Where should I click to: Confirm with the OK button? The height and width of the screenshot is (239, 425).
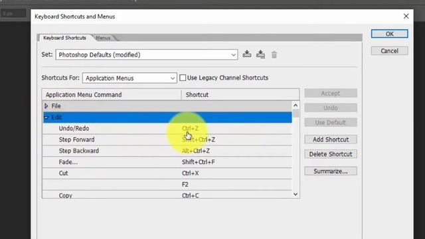click(389, 34)
